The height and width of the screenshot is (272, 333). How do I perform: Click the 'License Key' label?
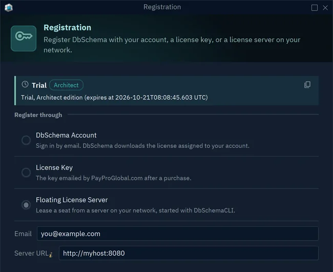54,168
